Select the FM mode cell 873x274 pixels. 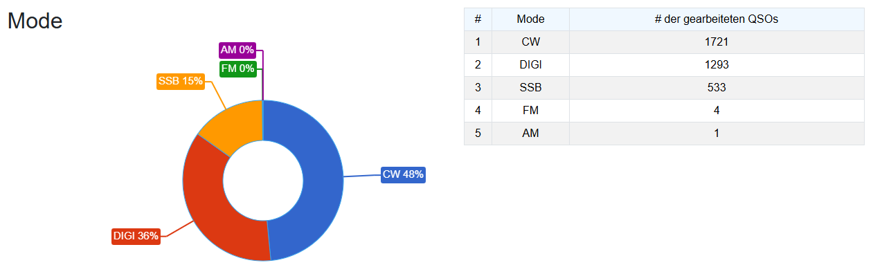[x=530, y=111]
